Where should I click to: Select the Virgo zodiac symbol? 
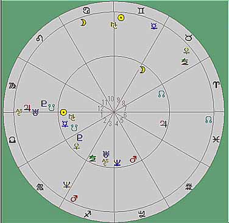click(x=12, y=86)
